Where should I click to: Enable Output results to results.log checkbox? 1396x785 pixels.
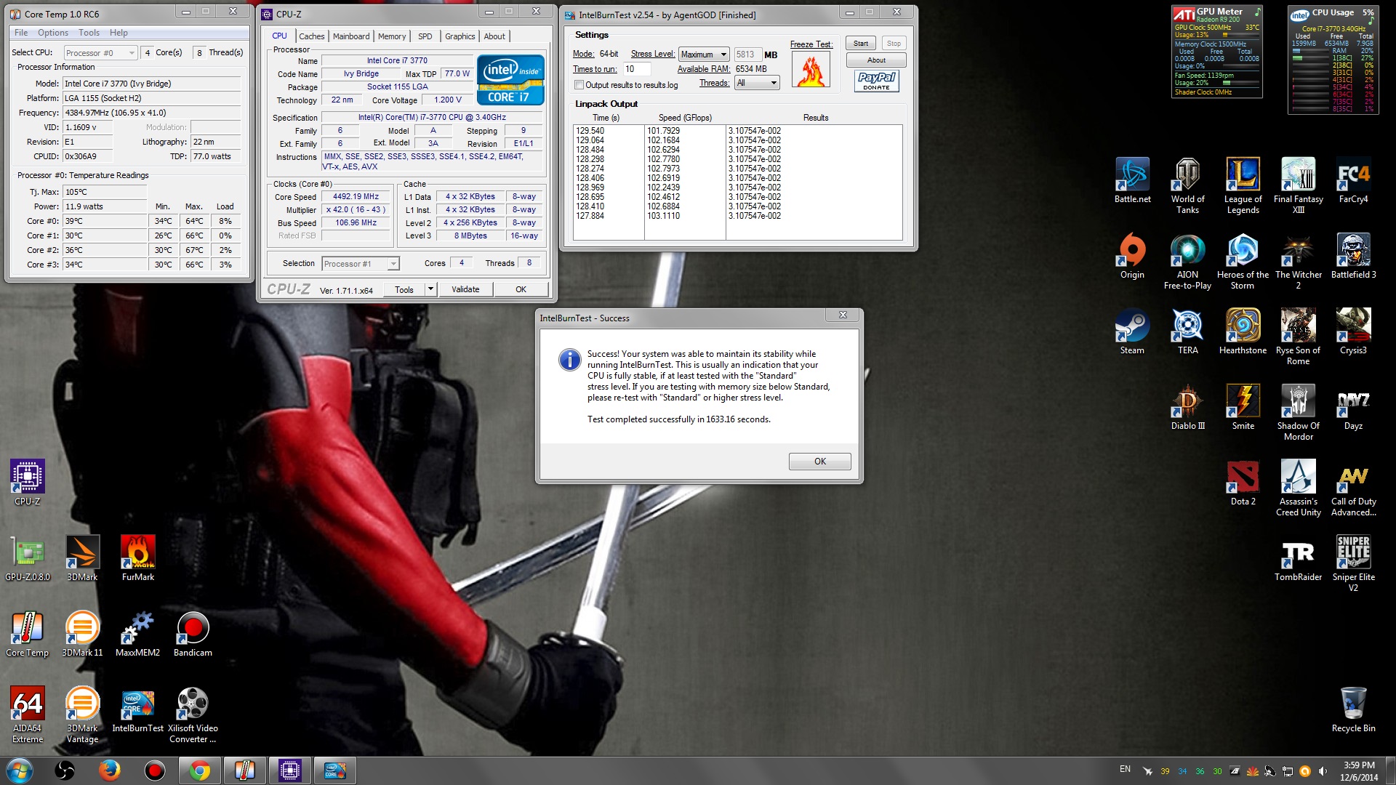click(579, 85)
